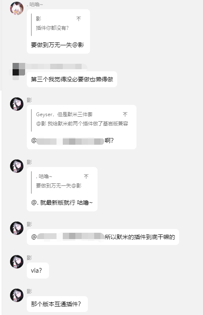Click the blurred @mention before 啊?

pos(68,141)
